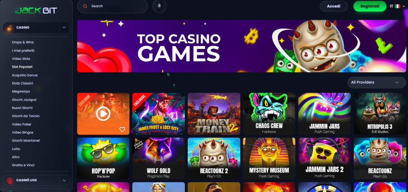Open the IT language selector arrow
This screenshot has height=192, width=408.
click(x=404, y=6)
